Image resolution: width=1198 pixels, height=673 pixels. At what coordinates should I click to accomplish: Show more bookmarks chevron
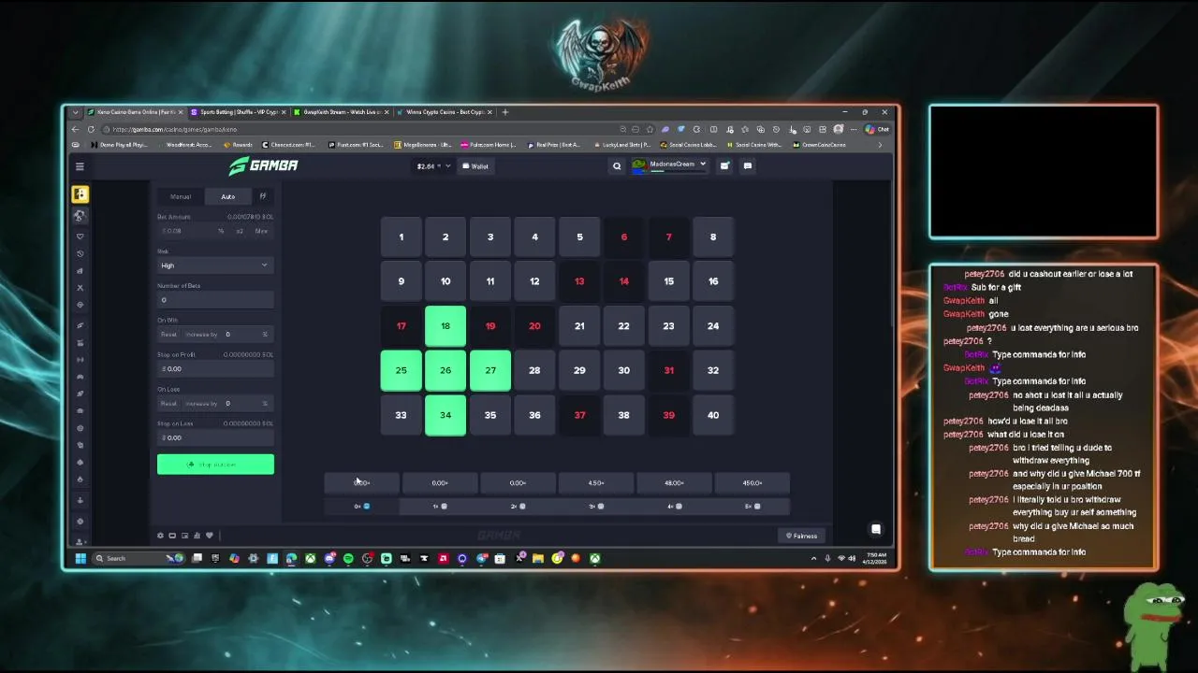(880, 145)
